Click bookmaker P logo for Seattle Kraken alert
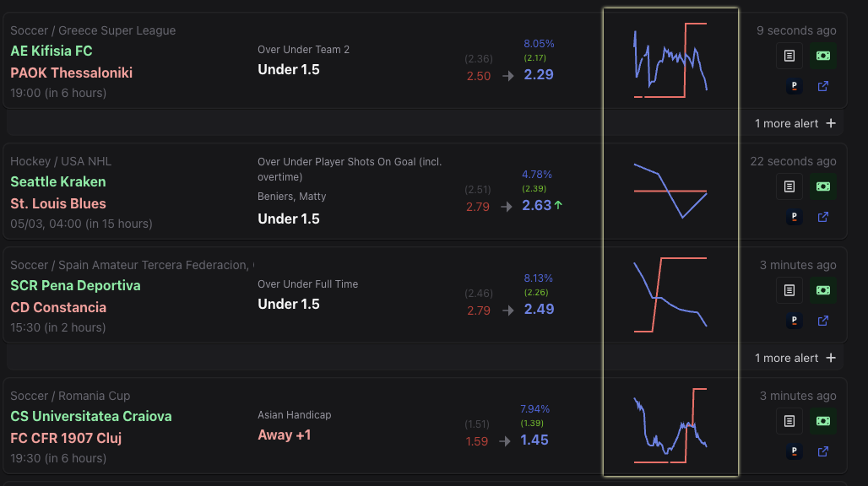 point(793,217)
